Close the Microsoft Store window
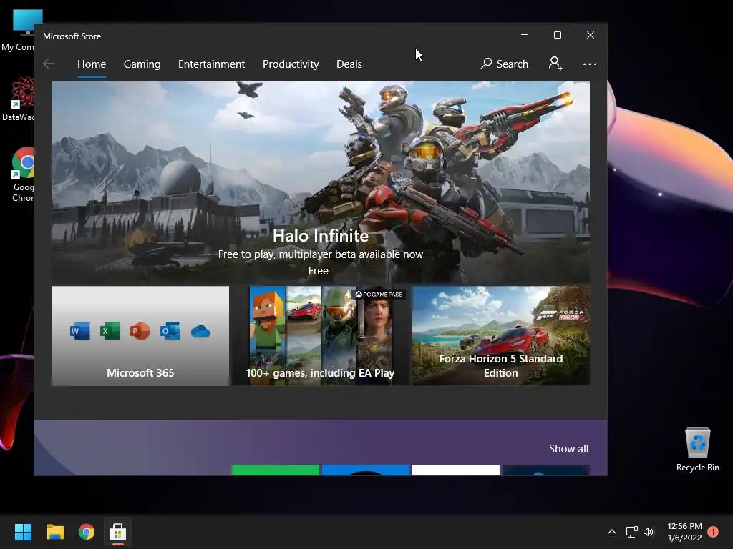This screenshot has width=733, height=549. coord(591,35)
